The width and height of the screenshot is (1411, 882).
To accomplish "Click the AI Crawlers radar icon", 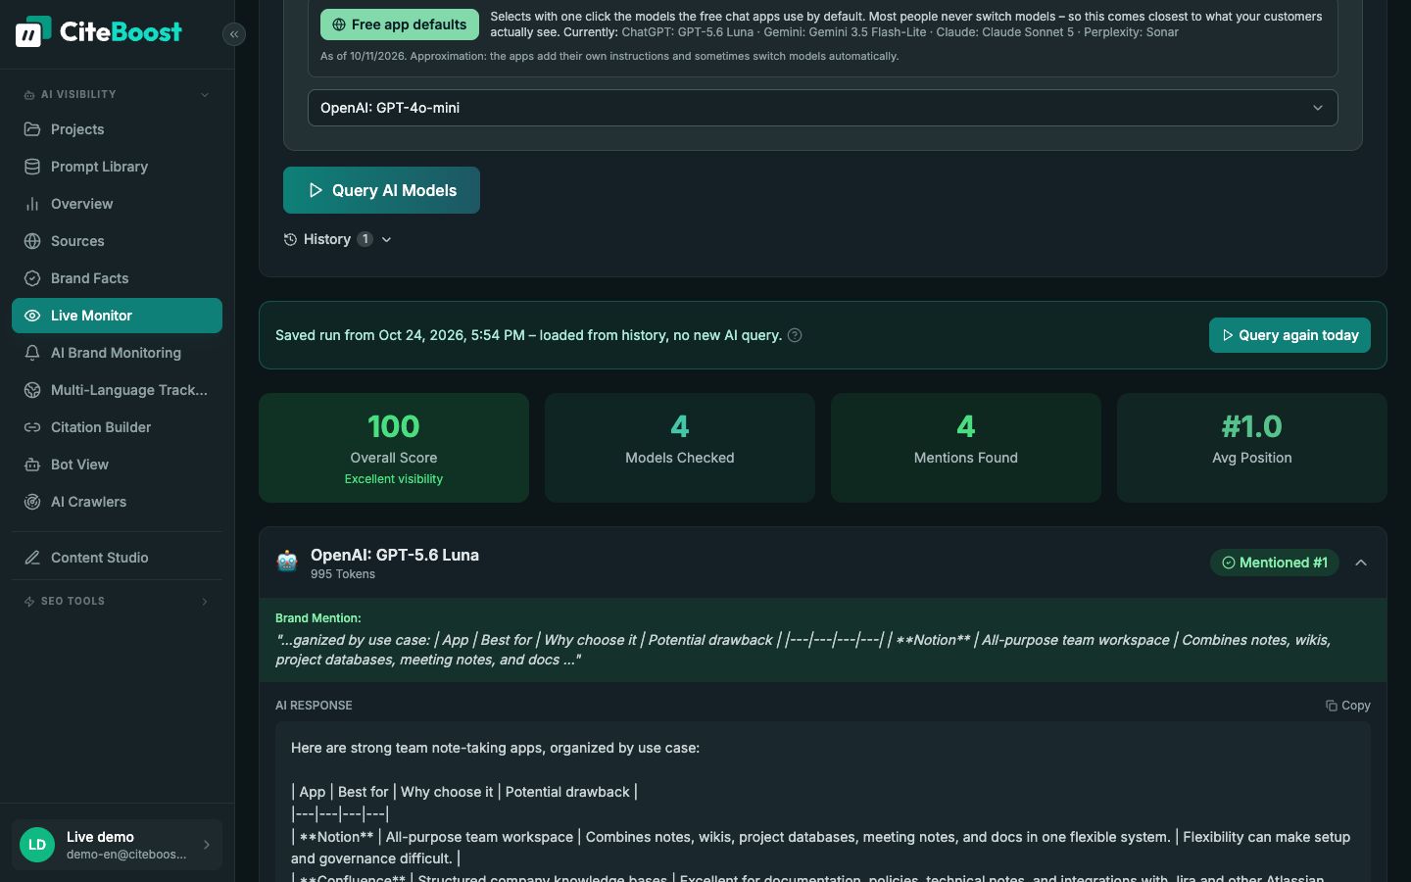I will point(32,502).
